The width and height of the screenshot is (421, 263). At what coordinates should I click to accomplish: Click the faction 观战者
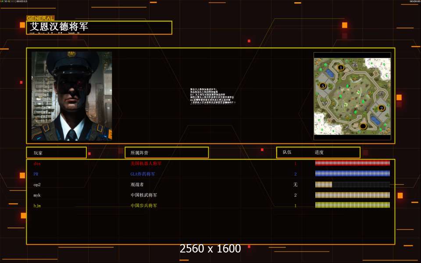pos(137,185)
